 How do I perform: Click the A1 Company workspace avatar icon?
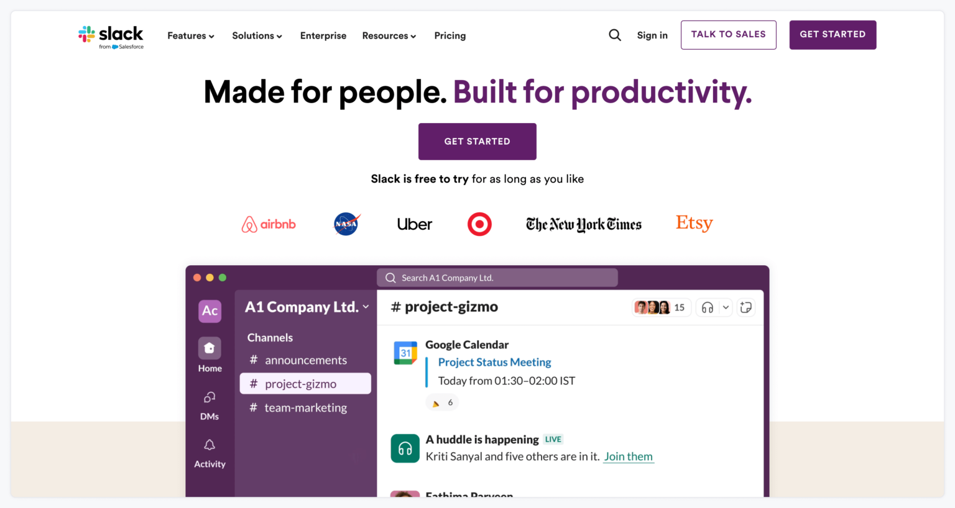click(x=210, y=311)
